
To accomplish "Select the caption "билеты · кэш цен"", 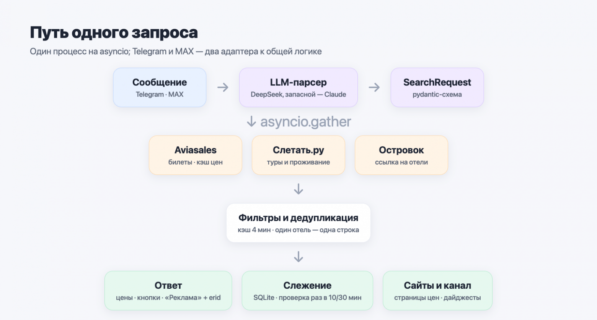I will (196, 162).
